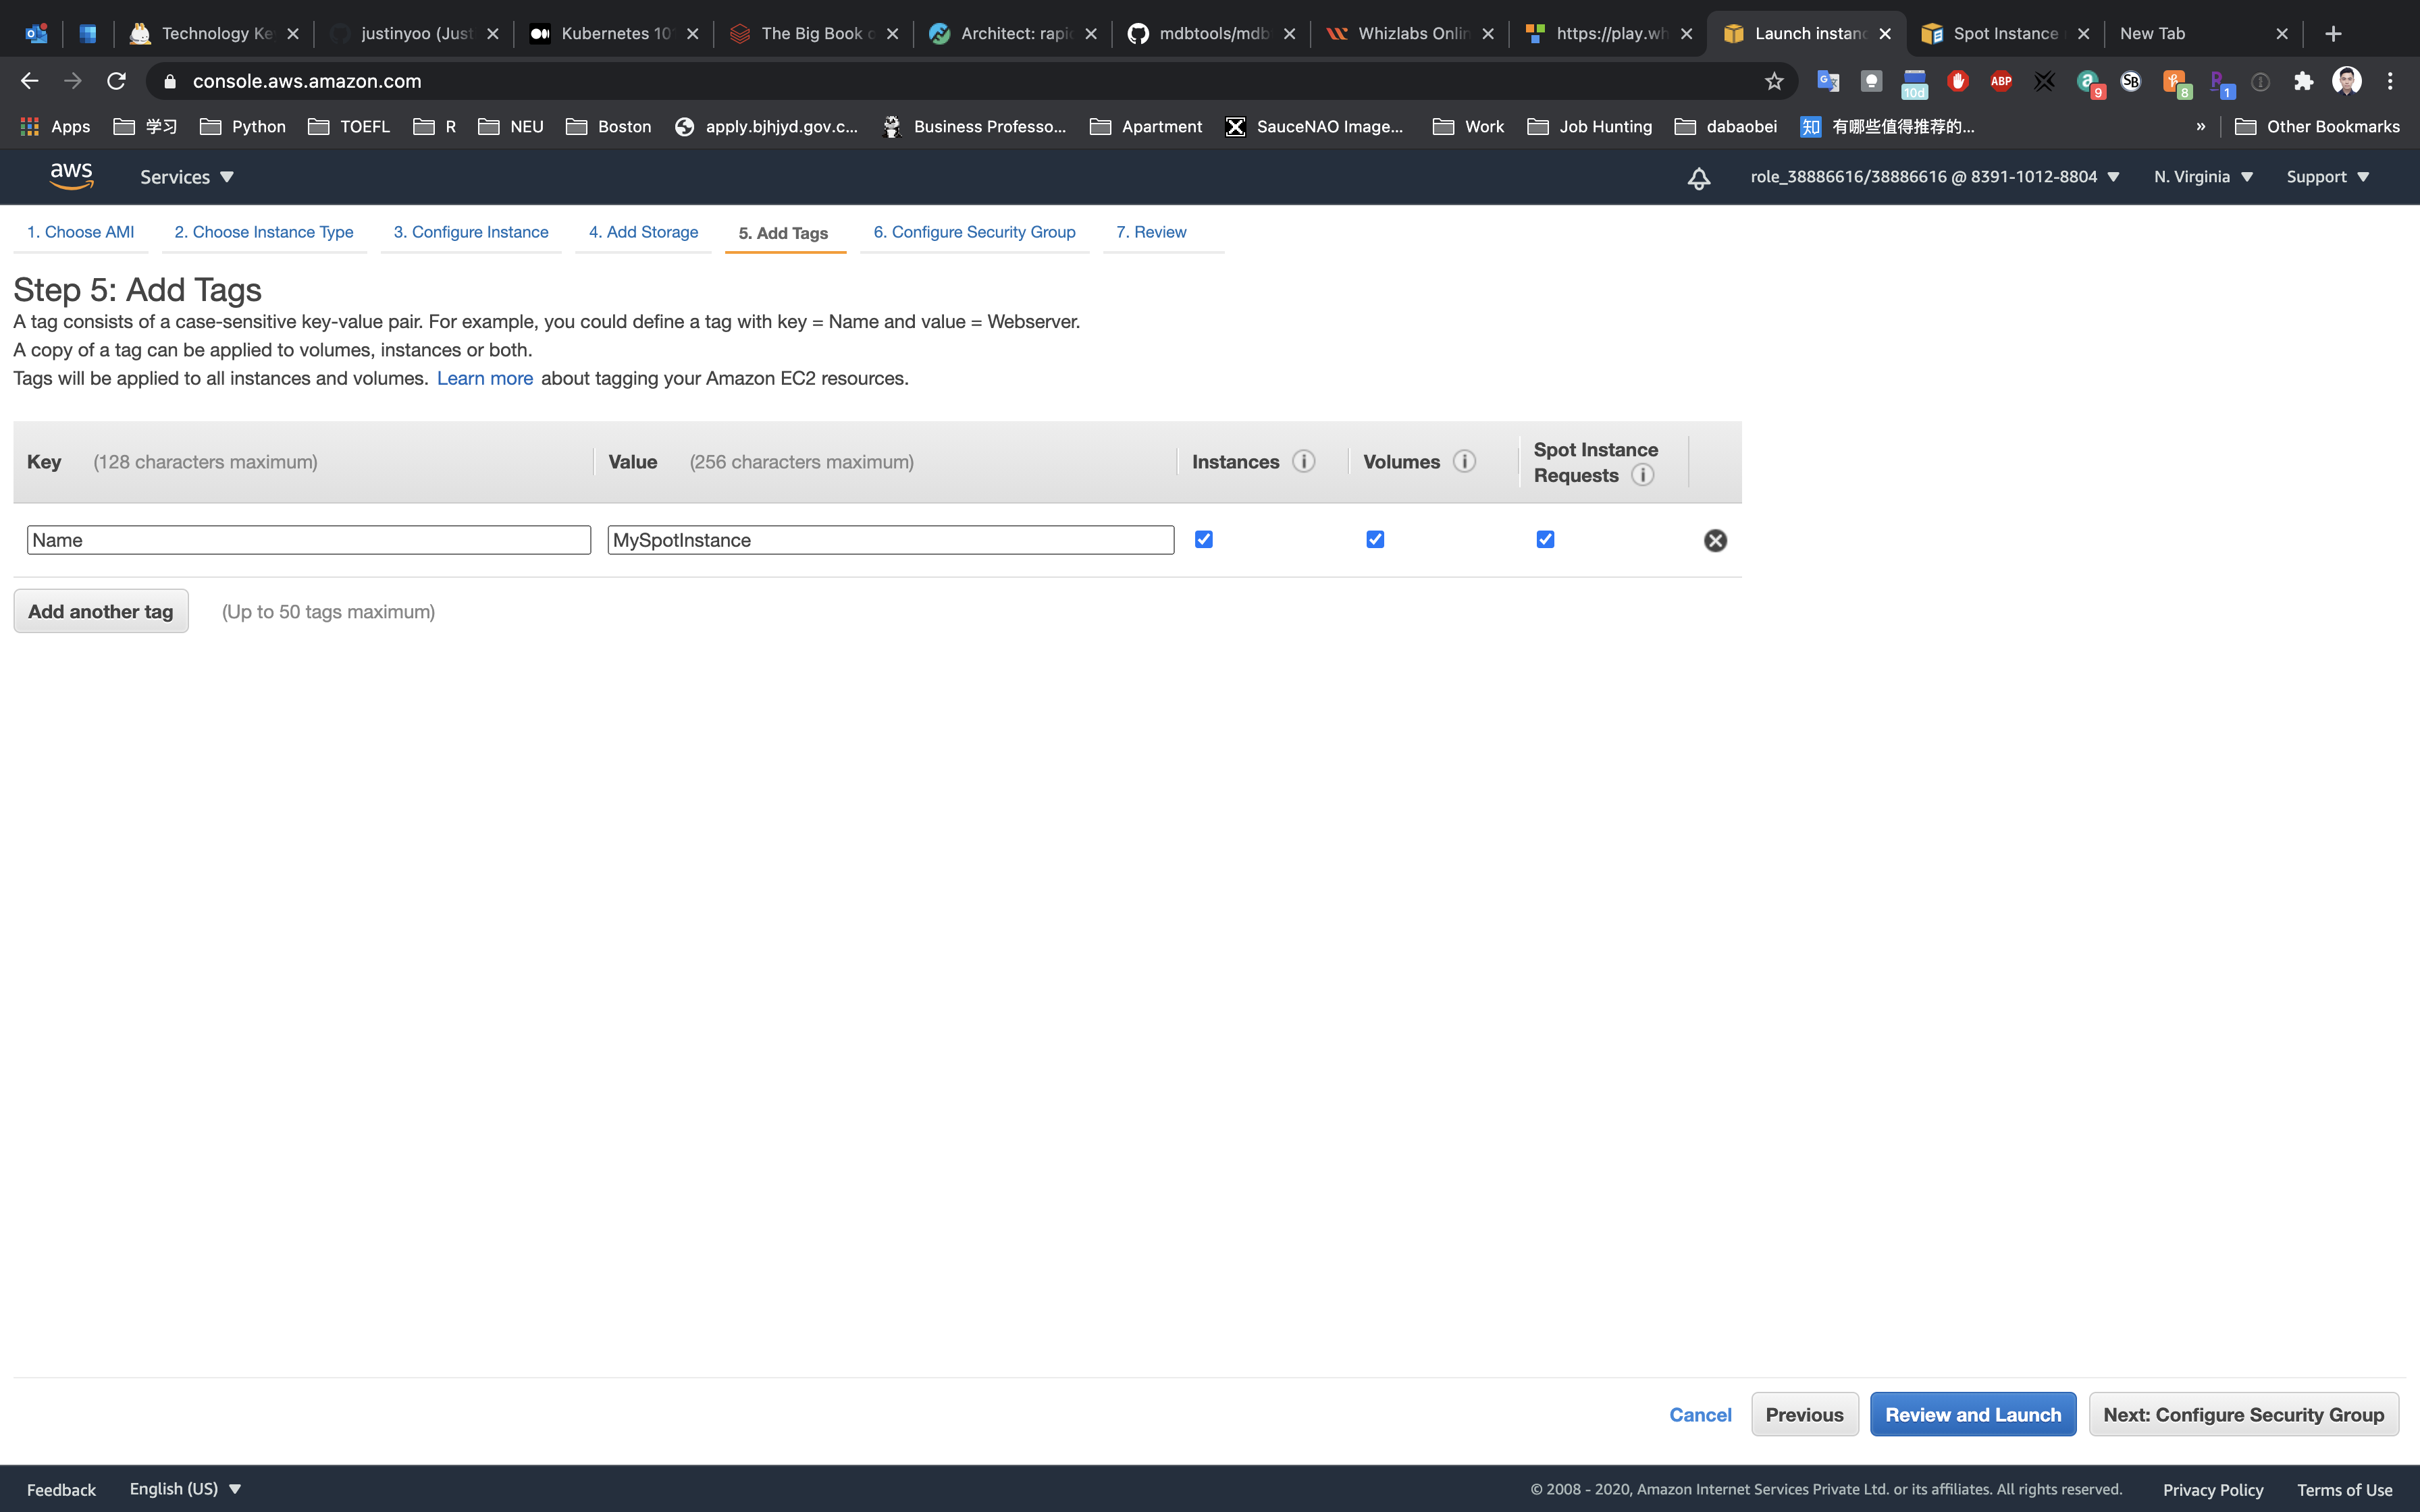Click the Review and Launch button

pos(1972,1414)
